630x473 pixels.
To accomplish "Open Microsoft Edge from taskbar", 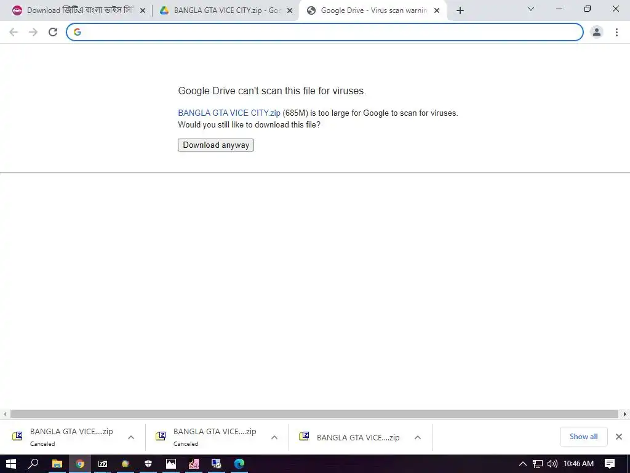I will 239,464.
